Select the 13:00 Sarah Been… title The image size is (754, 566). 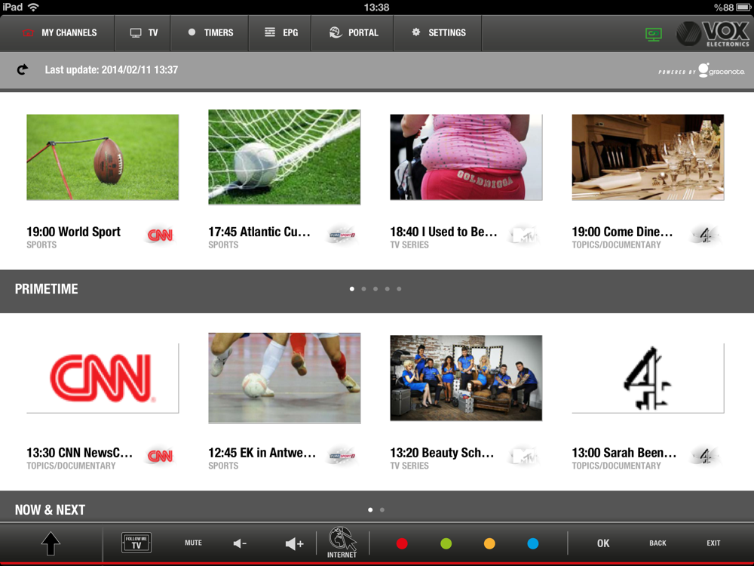coord(624,452)
